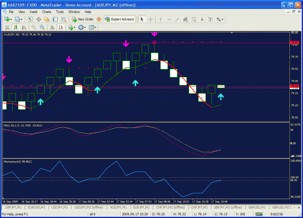Open the Window menu
Screen dimensions: 303x218
(74, 12)
